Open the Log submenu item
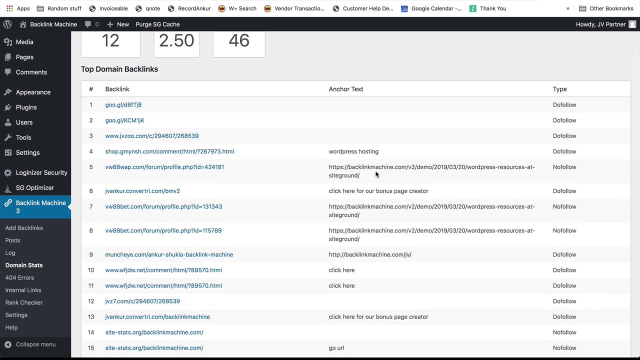 pyautogui.click(x=10, y=253)
